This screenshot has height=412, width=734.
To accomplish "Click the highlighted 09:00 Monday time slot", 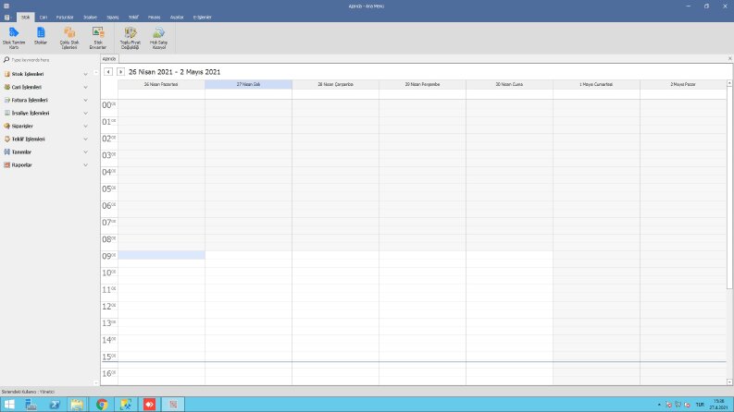I will (x=161, y=255).
